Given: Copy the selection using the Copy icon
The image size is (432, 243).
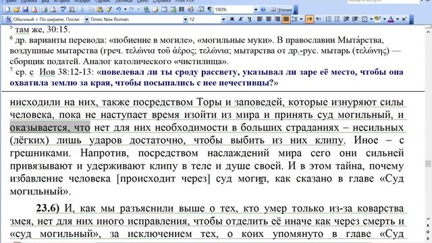Looking at the screenshot, I should point(91,9).
